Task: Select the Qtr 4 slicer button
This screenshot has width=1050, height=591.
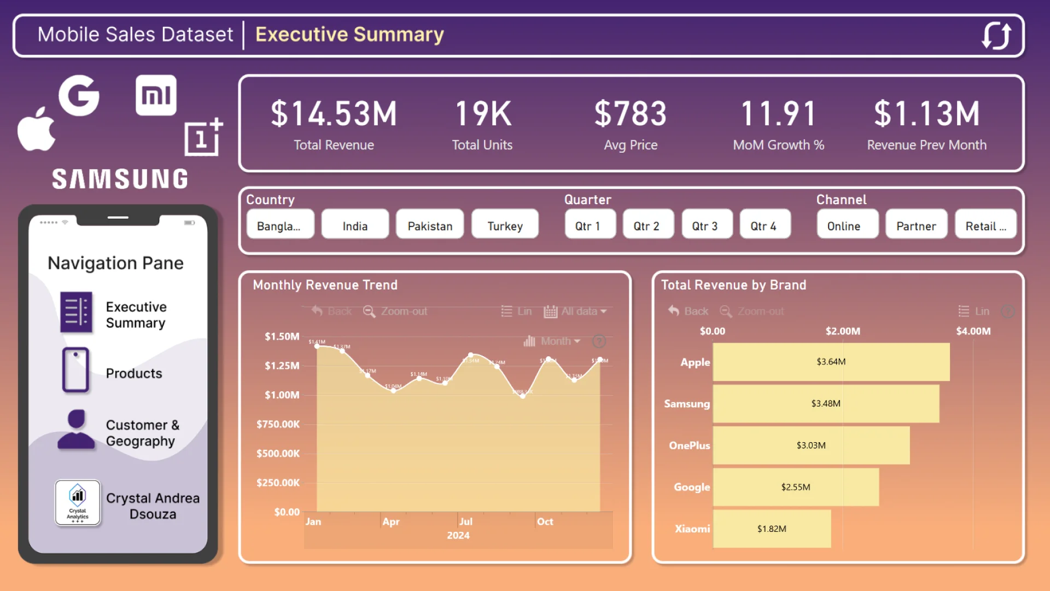Action: pos(766,224)
